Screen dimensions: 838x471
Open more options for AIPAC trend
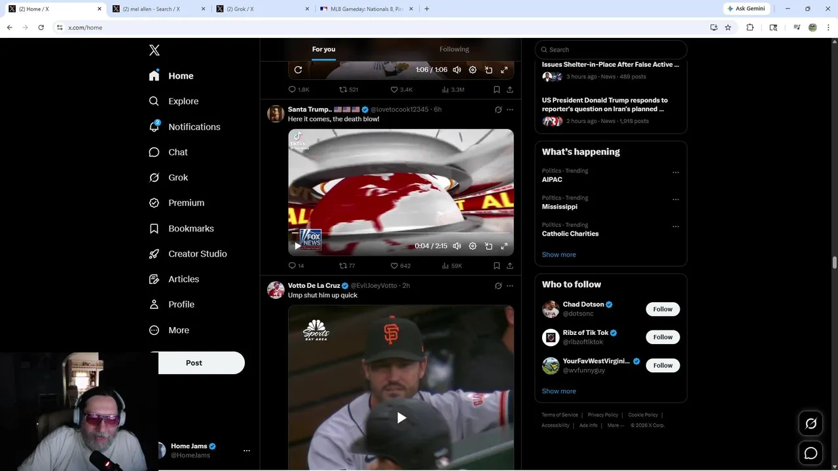point(676,173)
